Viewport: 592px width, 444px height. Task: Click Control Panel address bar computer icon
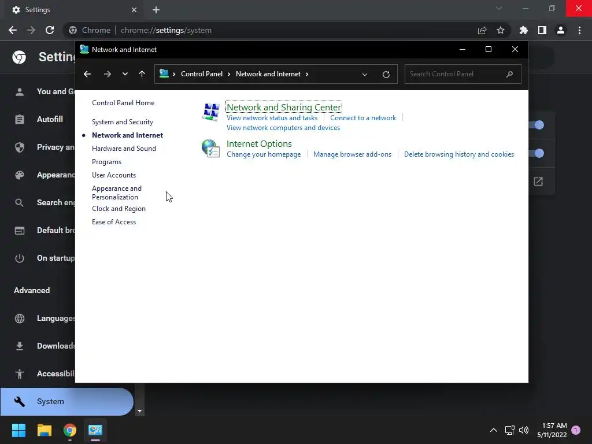[164, 73]
